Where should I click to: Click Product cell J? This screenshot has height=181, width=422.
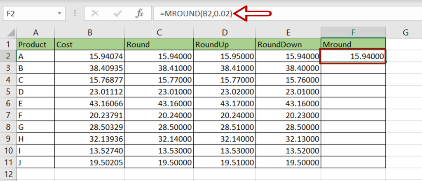pyautogui.click(x=35, y=162)
